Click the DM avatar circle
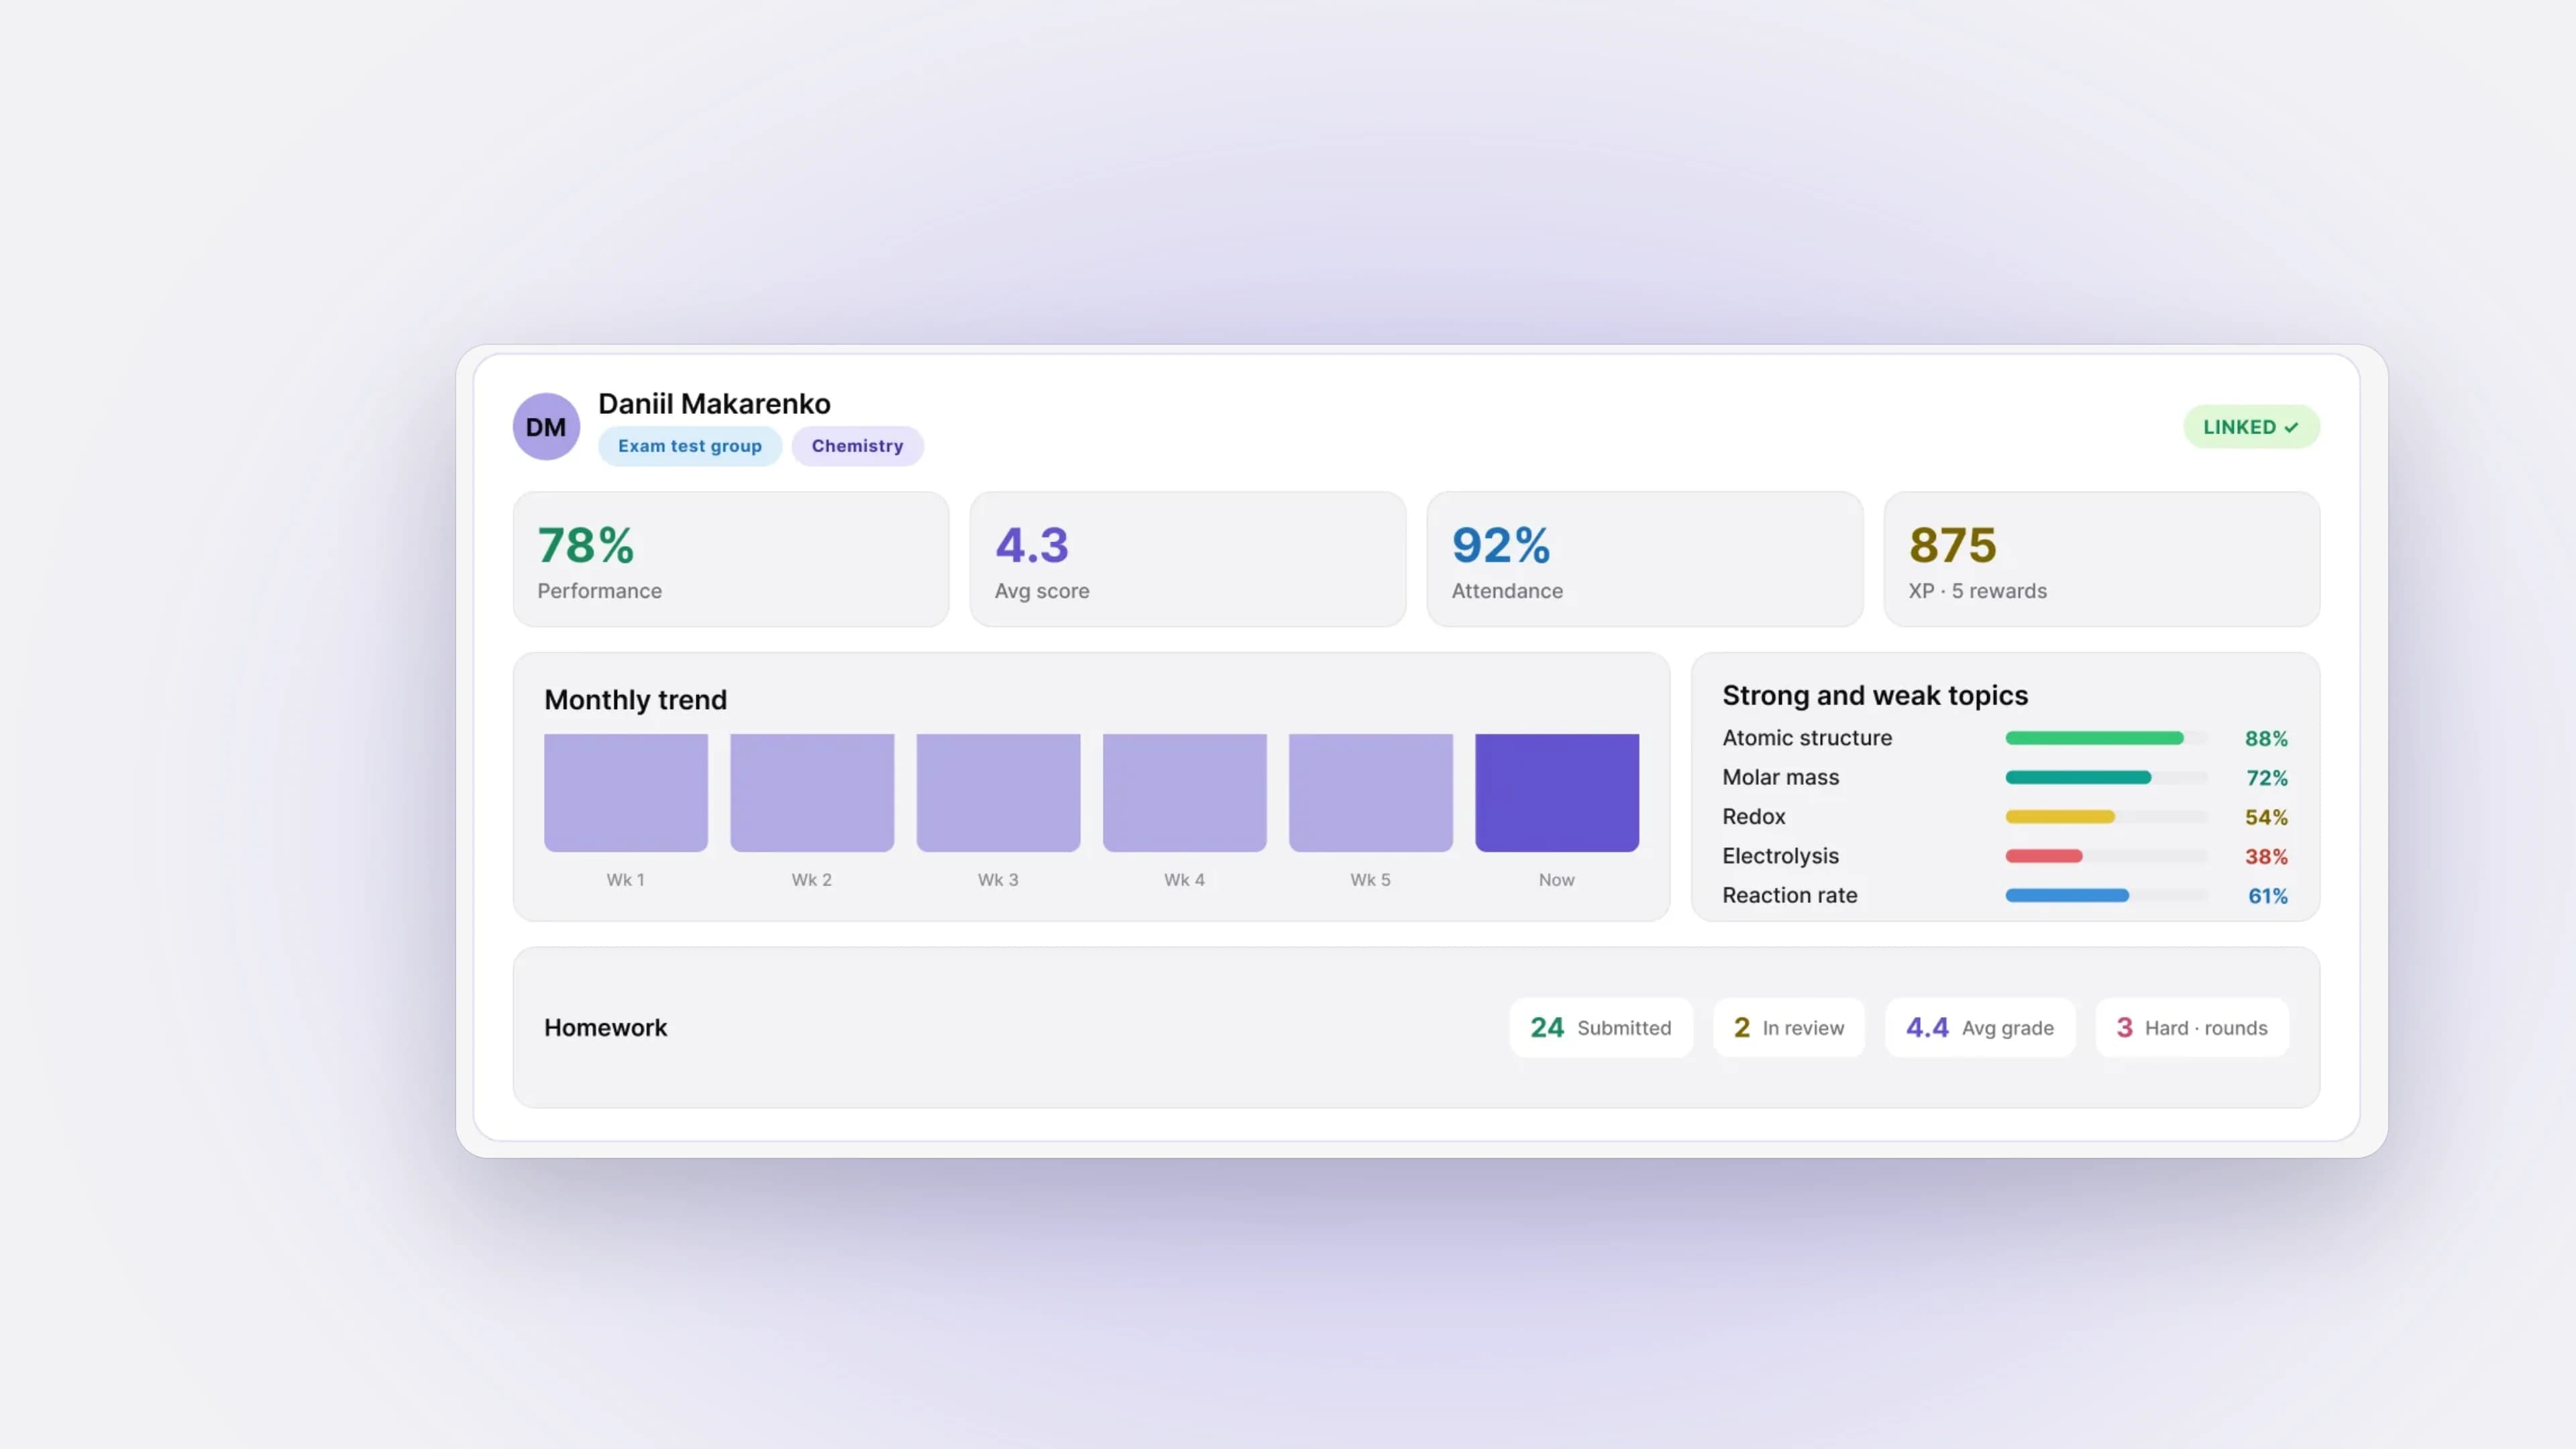The width and height of the screenshot is (2576, 1449). click(x=546, y=426)
